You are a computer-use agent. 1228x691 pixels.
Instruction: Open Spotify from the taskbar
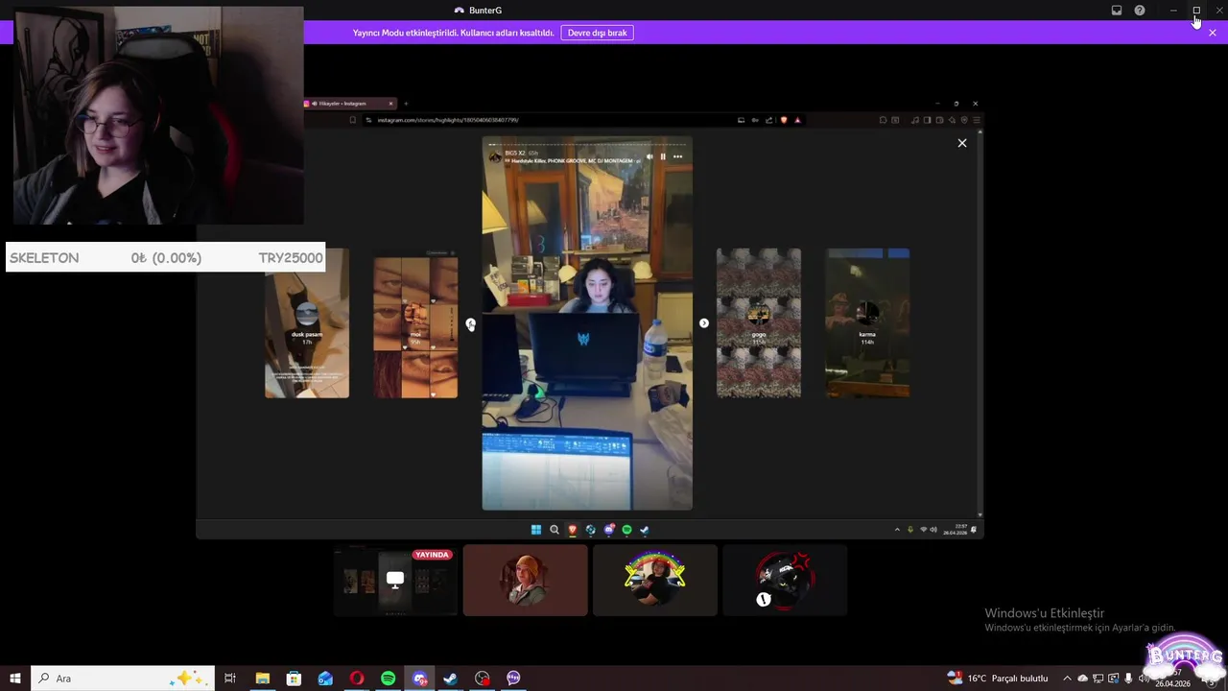(388, 679)
